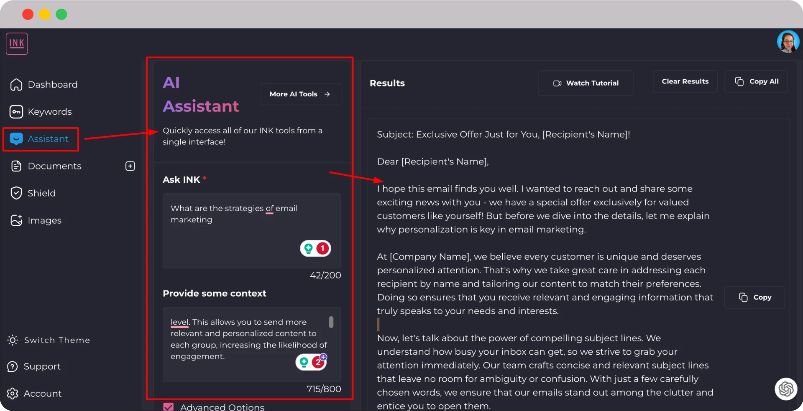Copy the email result text
The image size is (803, 411).
pos(754,298)
